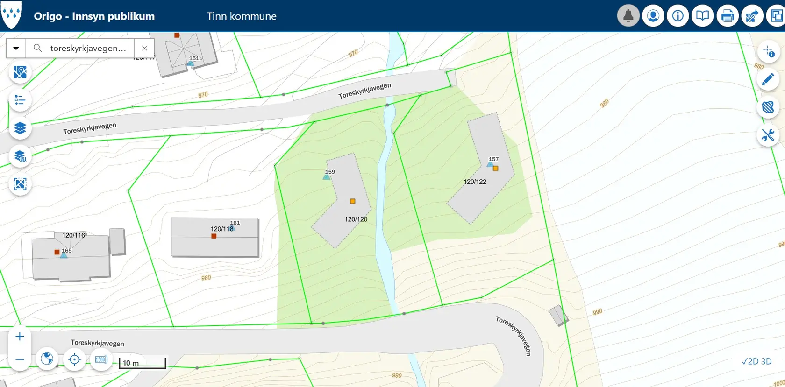Click the Tinn kommune header text
This screenshot has height=387, width=785.
[242, 16]
